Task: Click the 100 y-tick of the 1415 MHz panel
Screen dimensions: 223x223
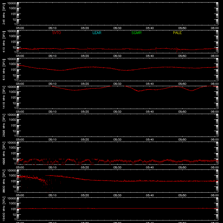Action: coord(13,98)
